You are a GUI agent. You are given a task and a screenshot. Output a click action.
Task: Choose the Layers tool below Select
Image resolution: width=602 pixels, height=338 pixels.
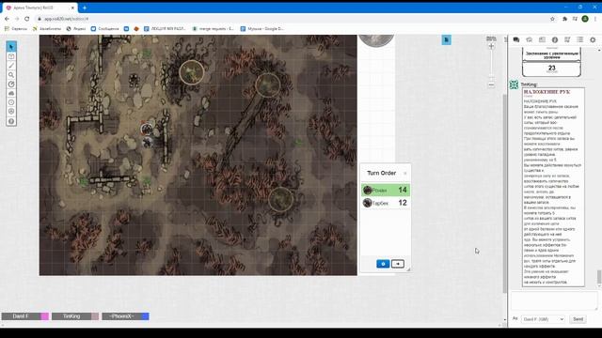pos(11,56)
